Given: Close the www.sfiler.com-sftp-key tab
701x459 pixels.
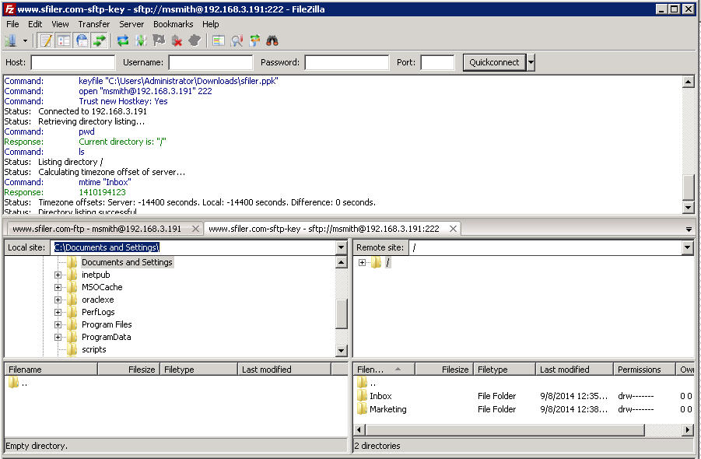Looking at the screenshot, I should (x=453, y=229).
